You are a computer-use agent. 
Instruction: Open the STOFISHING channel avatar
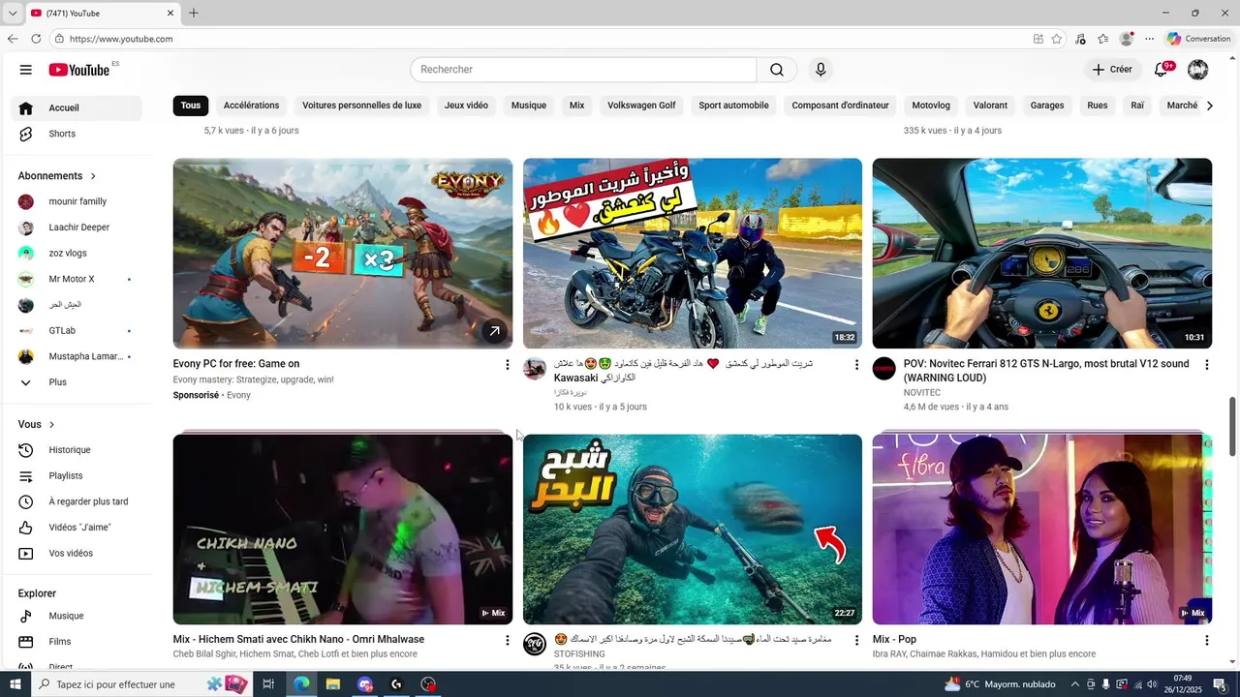point(535,645)
